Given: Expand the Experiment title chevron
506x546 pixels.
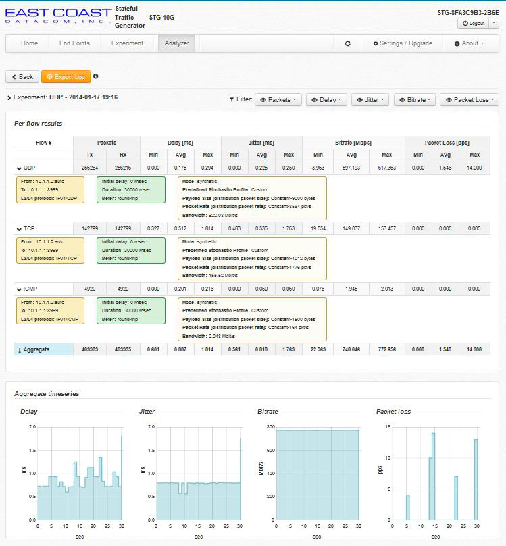Looking at the screenshot, I should click(9, 98).
